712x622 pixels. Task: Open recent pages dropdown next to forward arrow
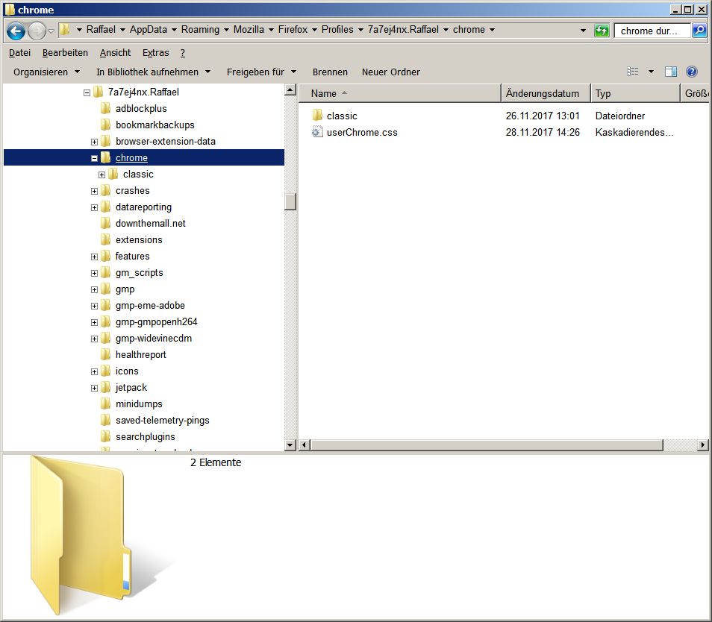click(51, 31)
